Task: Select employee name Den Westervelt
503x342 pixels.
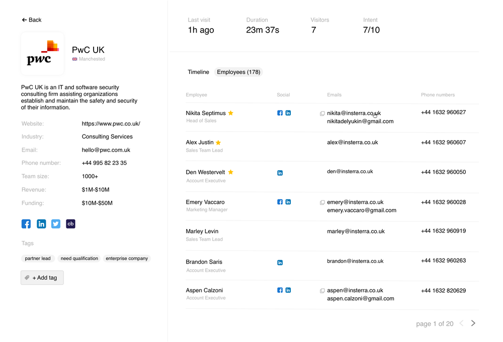Action: pos(205,172)
